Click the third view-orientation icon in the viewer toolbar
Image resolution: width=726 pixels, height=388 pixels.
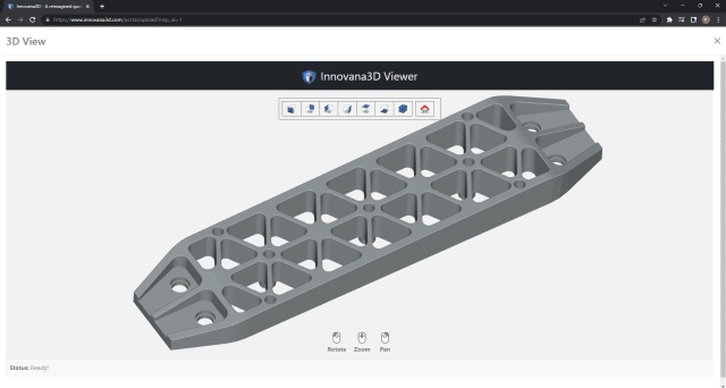(328, 109)
